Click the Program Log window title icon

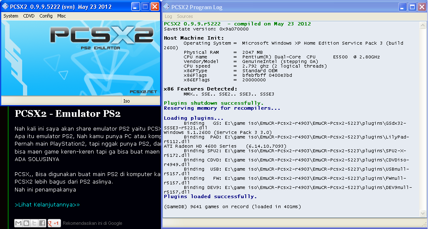[x=166, y=7]
